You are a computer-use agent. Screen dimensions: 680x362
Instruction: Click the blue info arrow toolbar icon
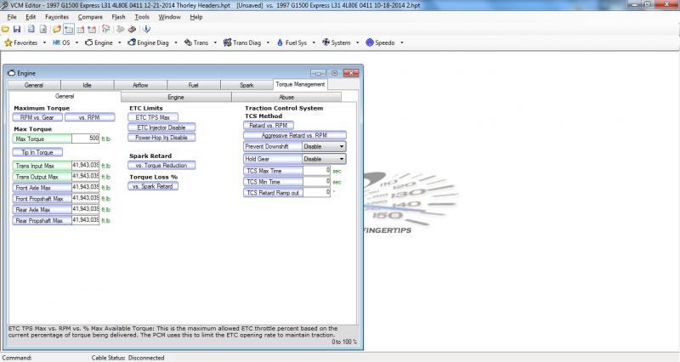(x=146, y=29)
